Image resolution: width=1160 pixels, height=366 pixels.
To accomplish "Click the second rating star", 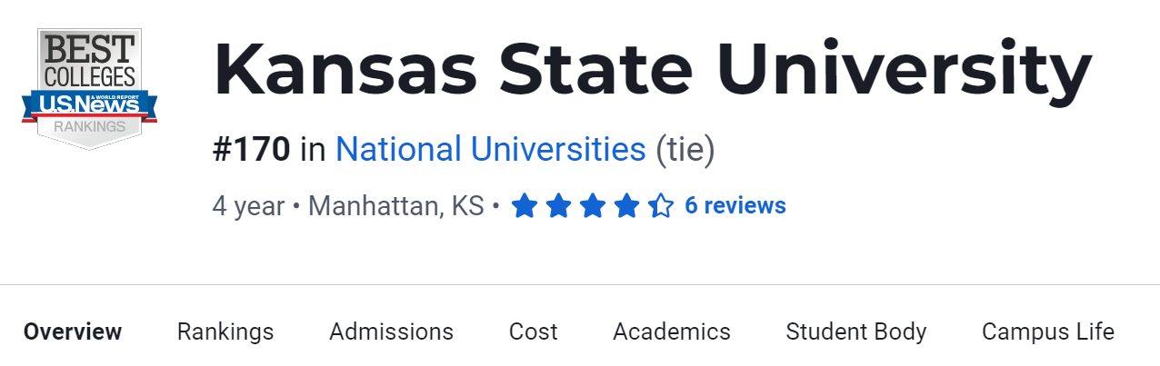I will click(x=558, y=207).
